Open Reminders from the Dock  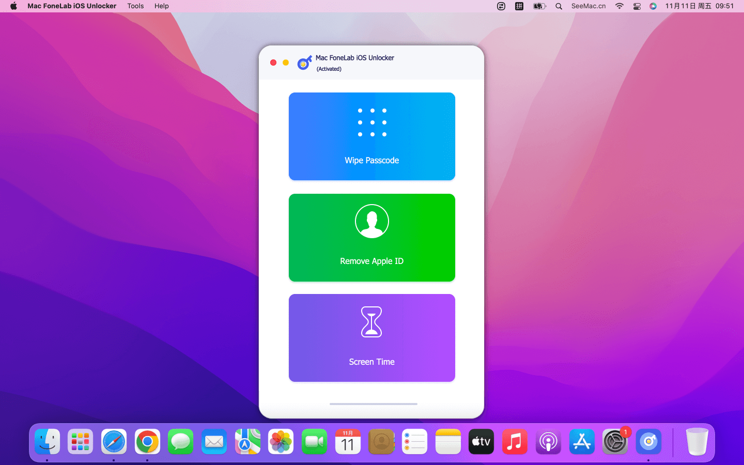414,442
